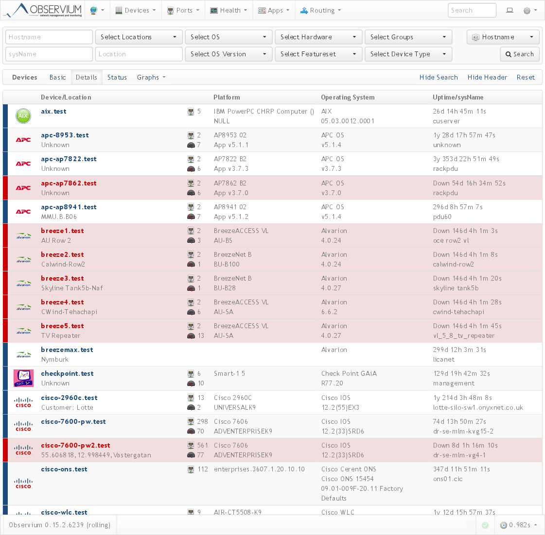Click the AIX logo for aix.test
This screenshot has height=535, width=545.
click(23, 116)
